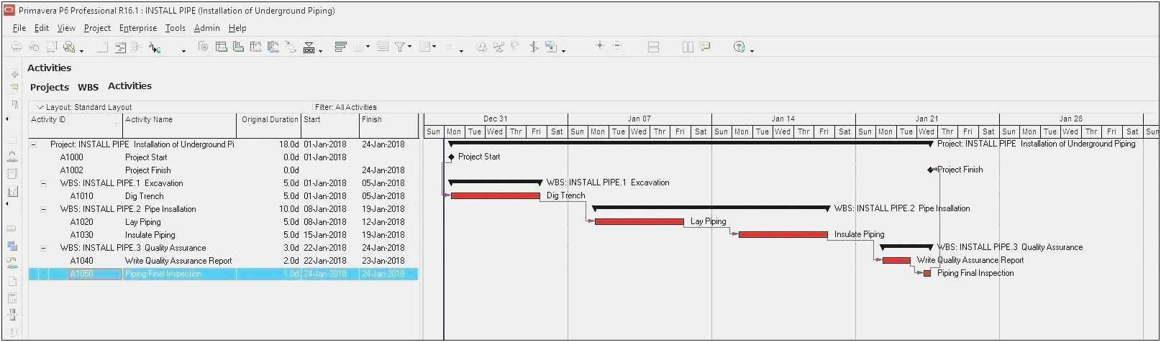1161x342 pixels.
Task: Collapse WBS: INSTALL PIPE.1 Excavation group
Action: [x=43, y=183]
